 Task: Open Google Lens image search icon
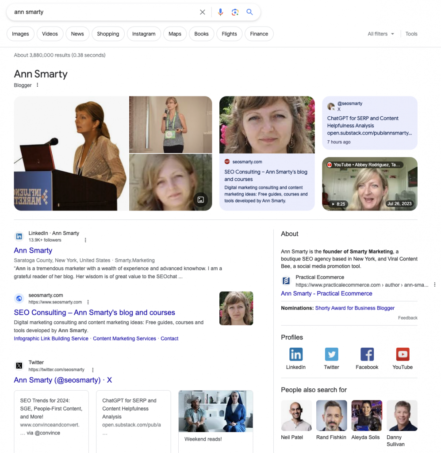point(235,12)
